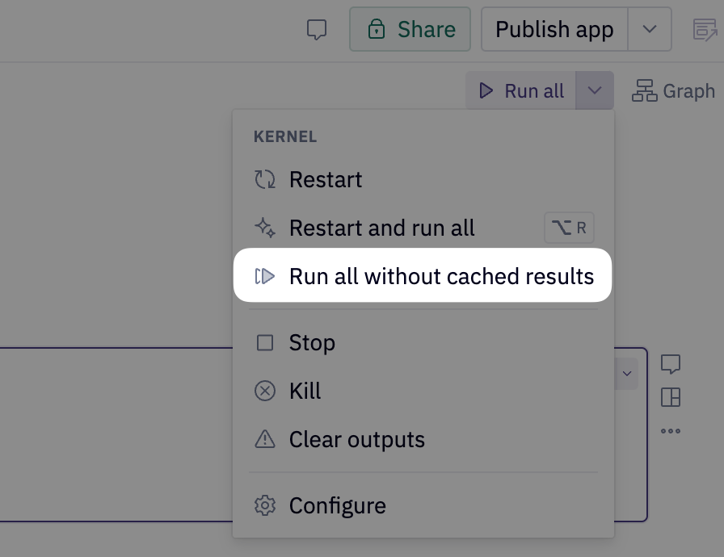The width and height of the screenshot is (724, 557).
Task: Open the dropdown chevron inside the cell
Action: pos(626,373)
